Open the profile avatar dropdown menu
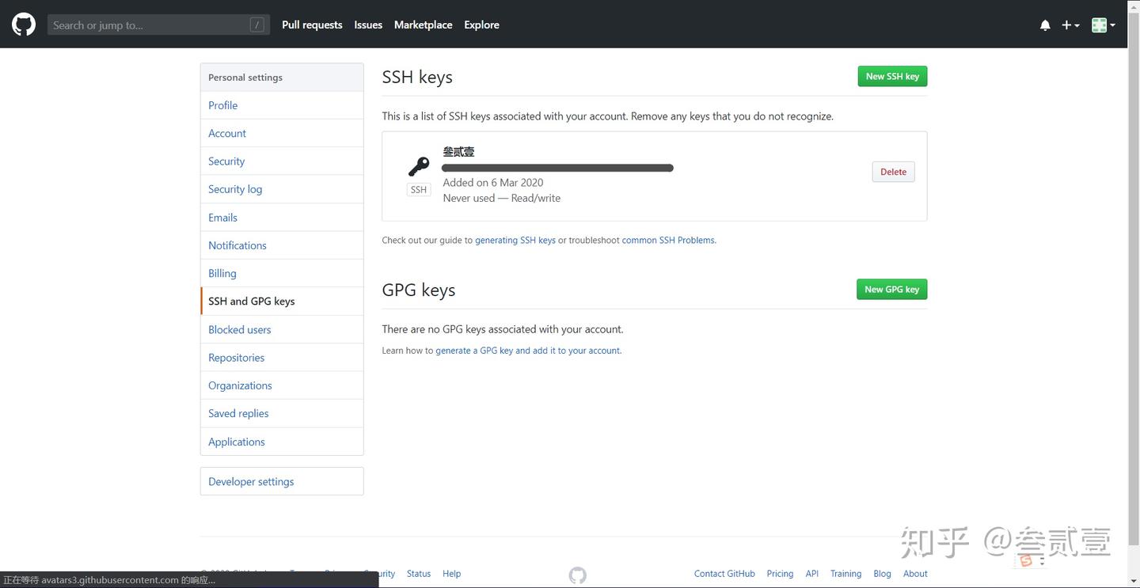 (x=1100, y=25)
